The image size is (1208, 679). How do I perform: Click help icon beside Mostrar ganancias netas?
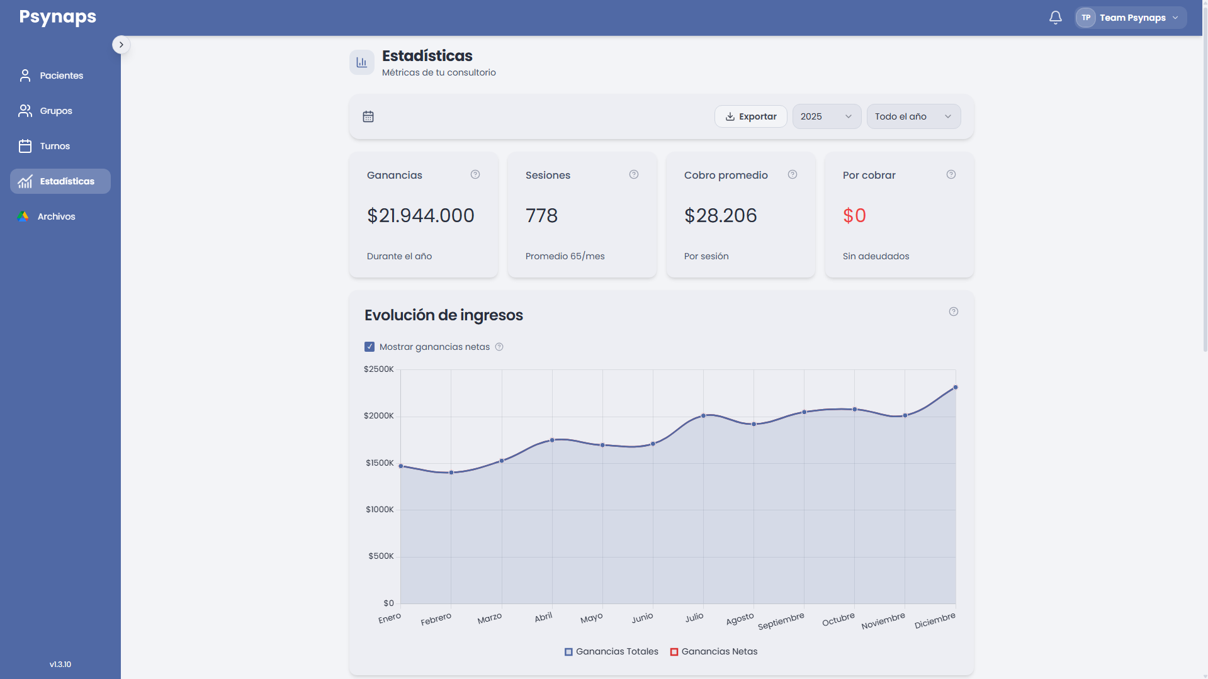pyautogui.click(x=499, y=347)
